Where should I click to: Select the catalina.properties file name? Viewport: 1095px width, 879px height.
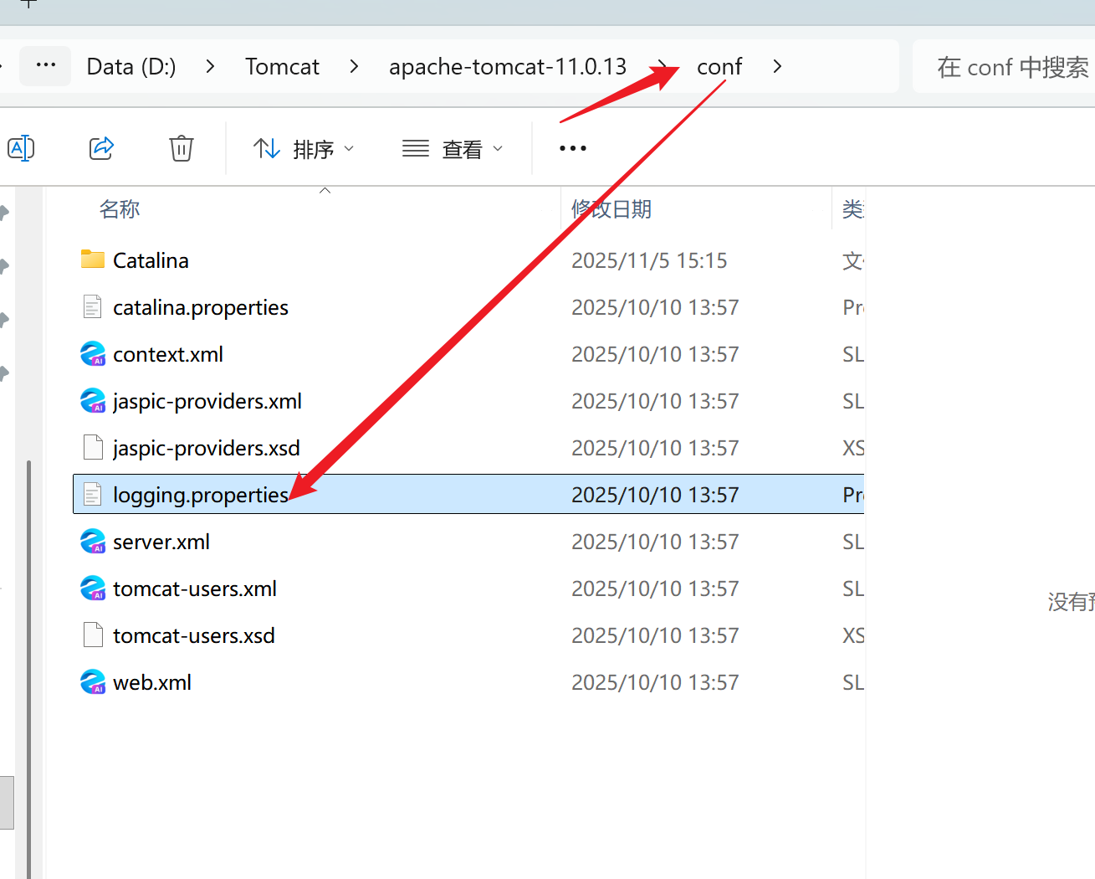[x=201, y=307]
